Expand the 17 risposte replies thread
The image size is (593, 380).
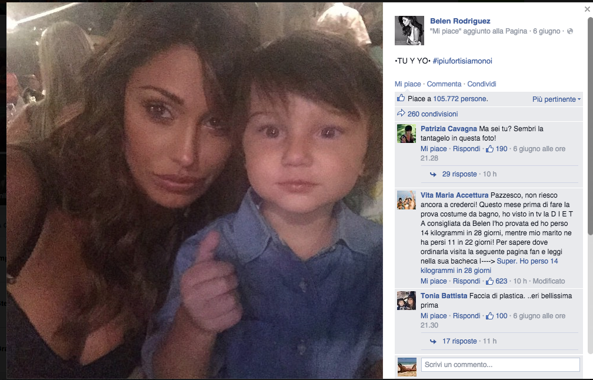pyautogui.click(x=459, y=341)
